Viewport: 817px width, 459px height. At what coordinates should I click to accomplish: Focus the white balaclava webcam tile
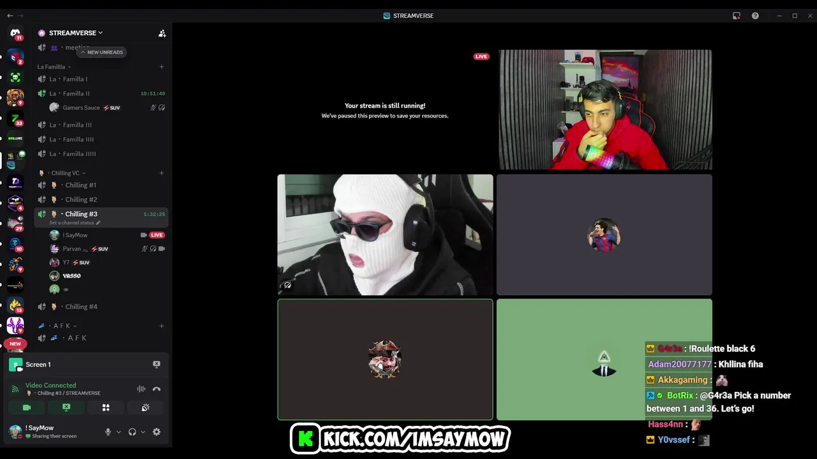[385, 235]
